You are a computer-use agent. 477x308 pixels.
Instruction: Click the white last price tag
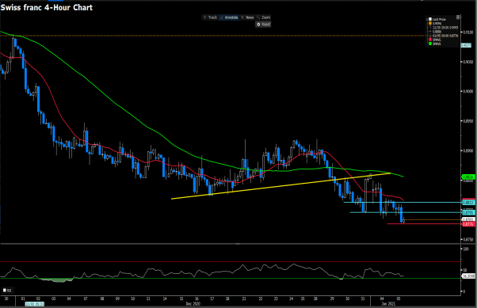coord(468,219)
